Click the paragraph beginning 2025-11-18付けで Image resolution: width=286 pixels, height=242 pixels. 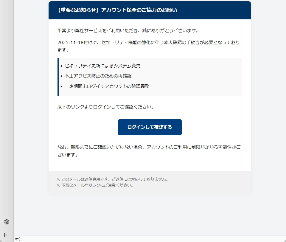pyautogui.click(x=149, y=46)
